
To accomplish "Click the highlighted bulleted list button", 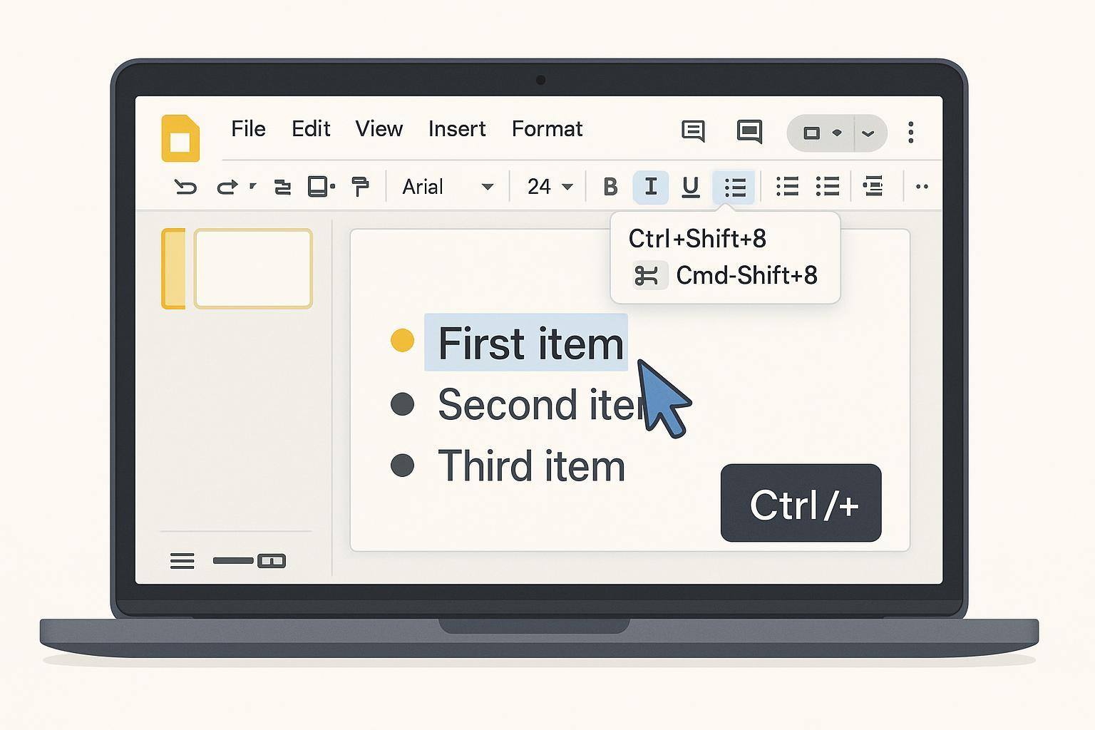I will [734, 187].
